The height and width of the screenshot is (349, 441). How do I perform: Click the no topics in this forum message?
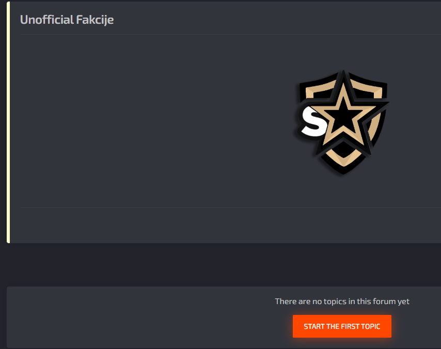(x=342, y=301)
